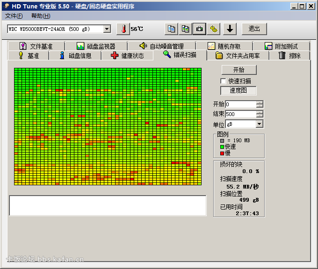Click the 结束 field spinner arrows
The width and height of the screenshot is (318, 269).
(260, 114)
